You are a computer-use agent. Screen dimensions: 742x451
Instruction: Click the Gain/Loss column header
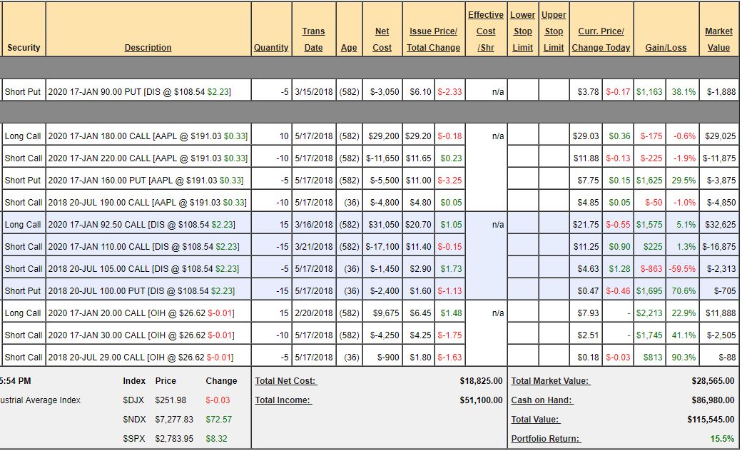click(x=666, y=48)
